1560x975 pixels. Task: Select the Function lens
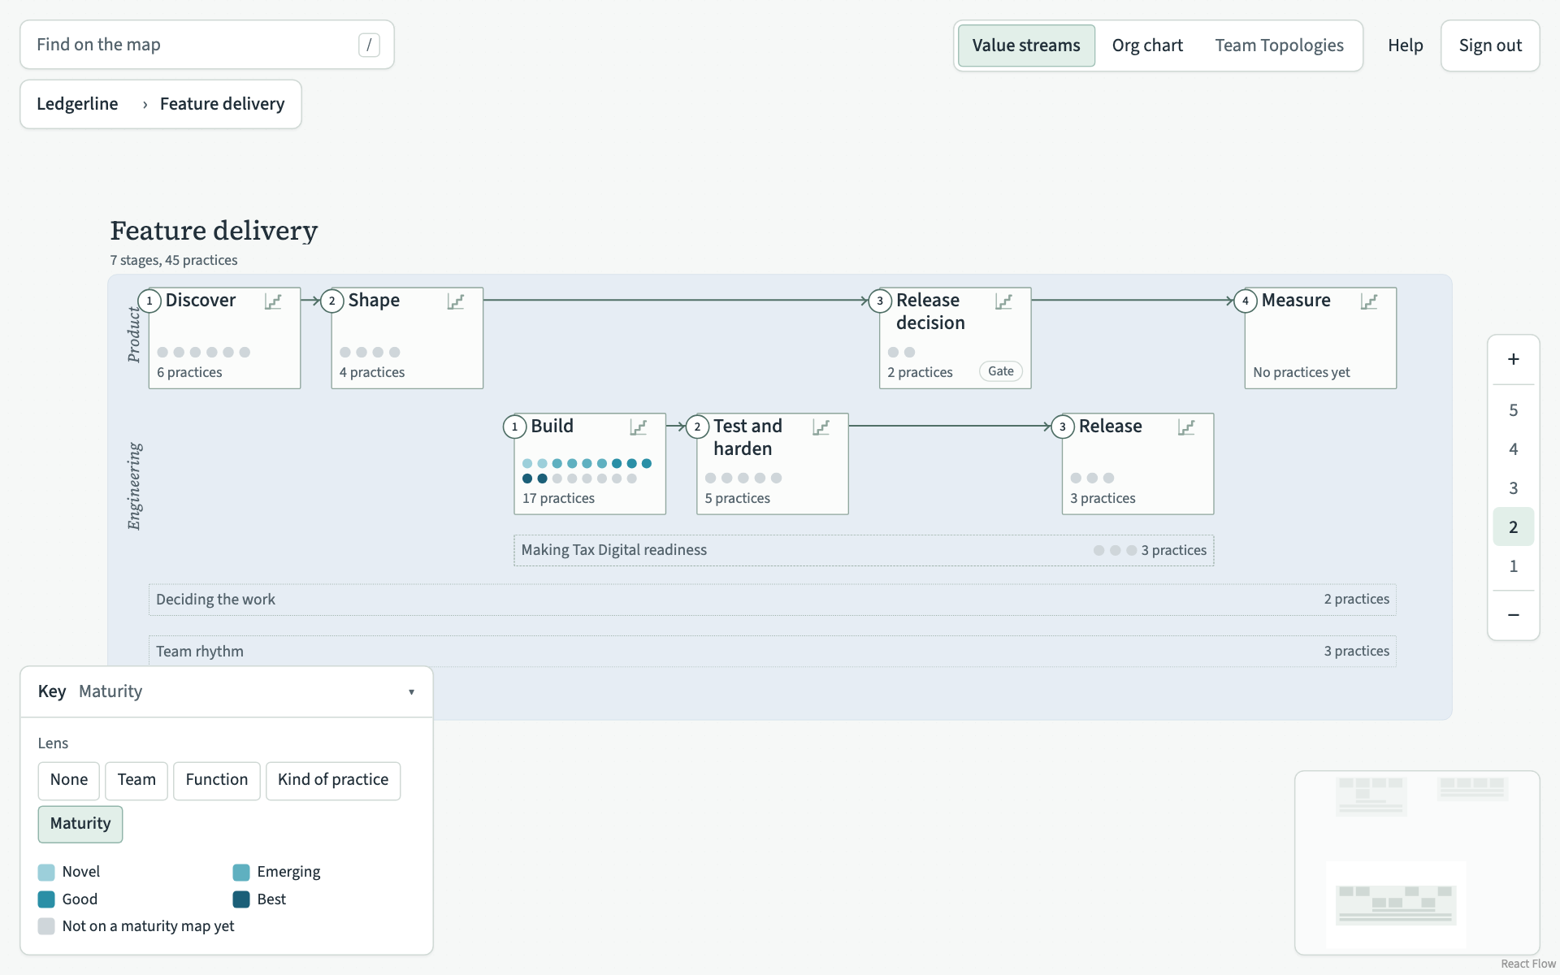(x=217, y=780)
